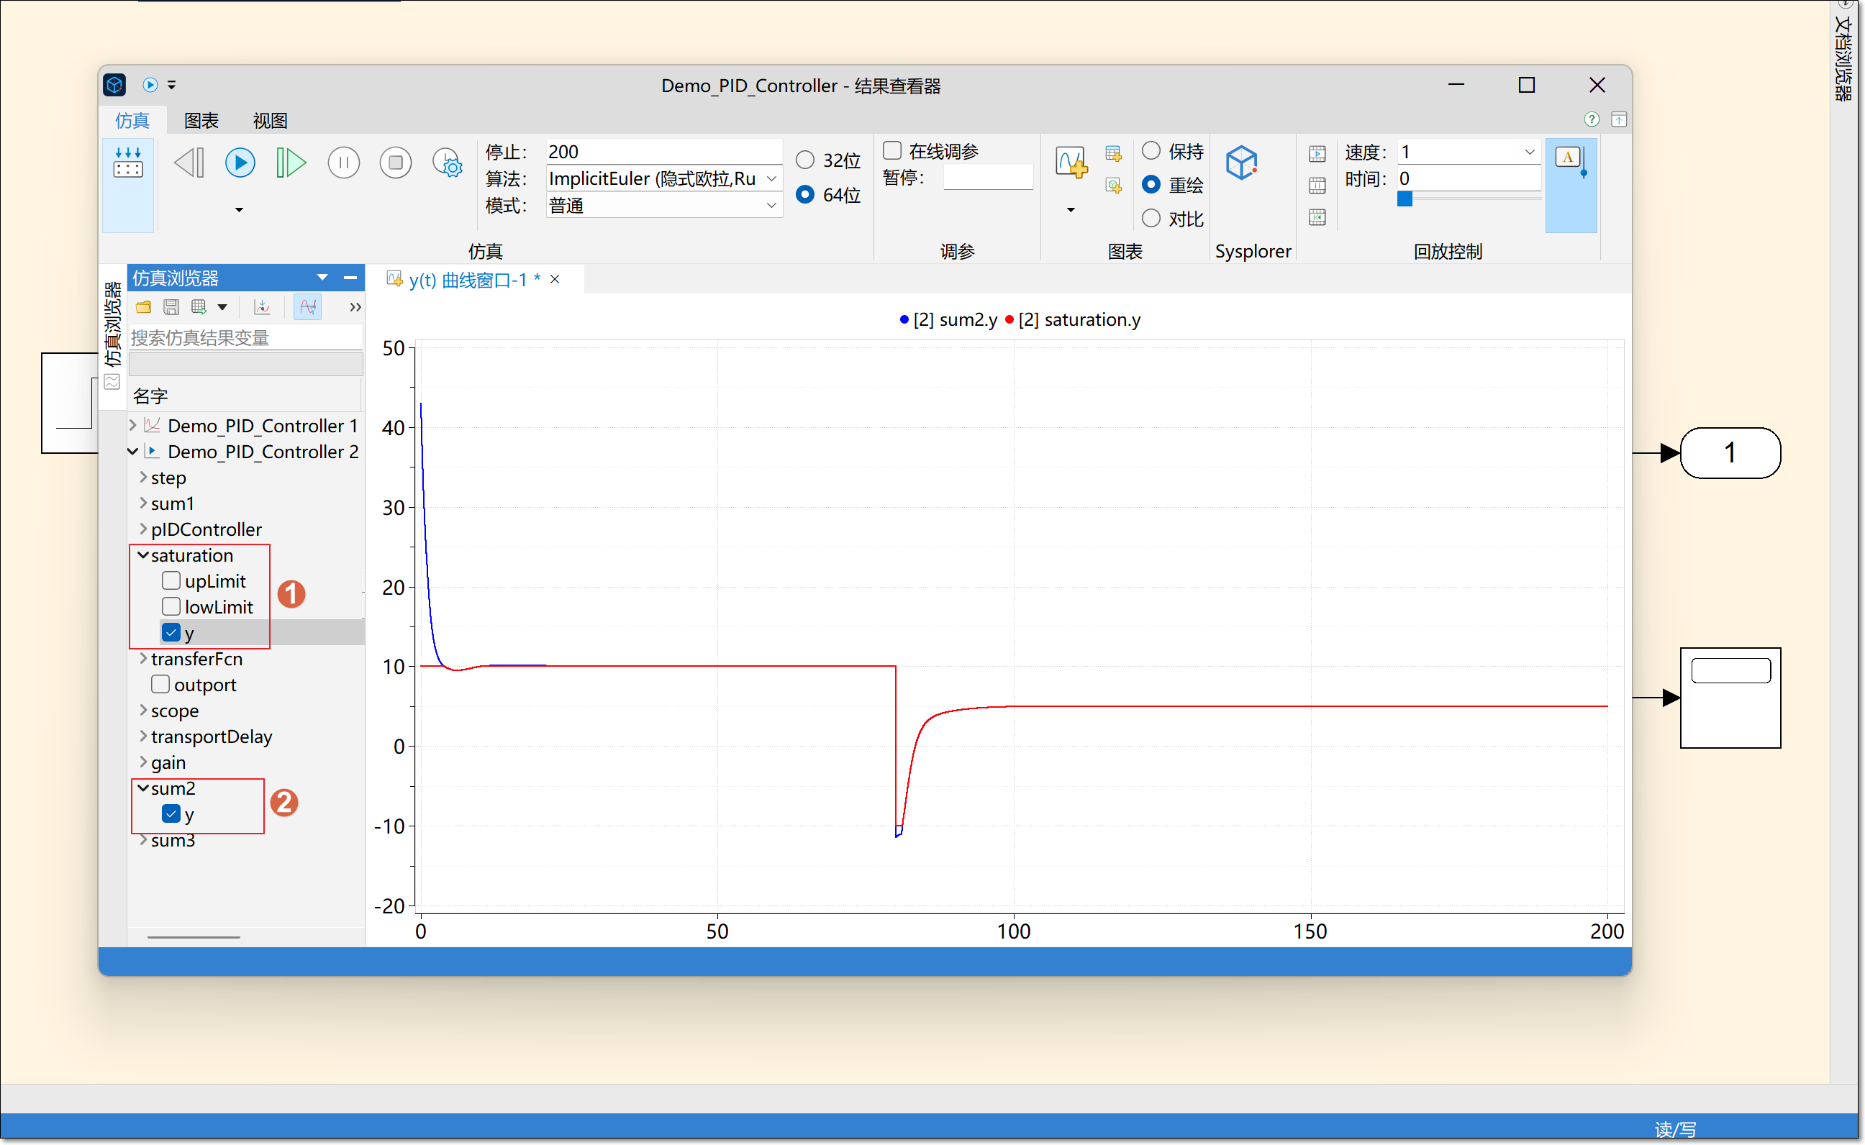Expand the pIDController tree node
1865x1145 pixels.
tap(142, 529)
